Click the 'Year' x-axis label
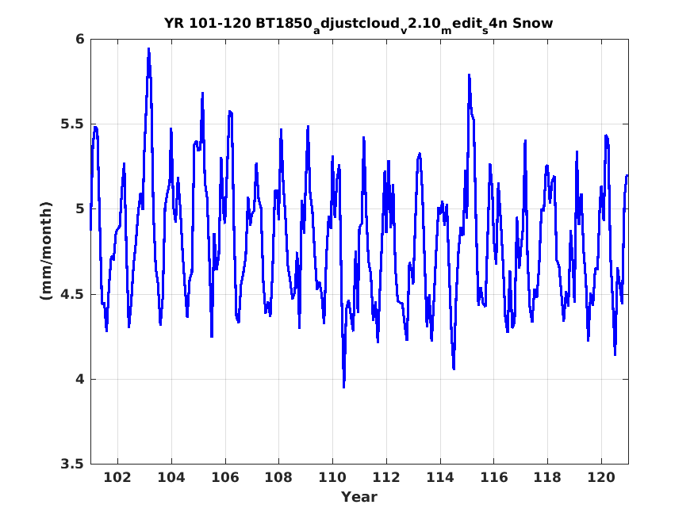 (x=359, y=496)
